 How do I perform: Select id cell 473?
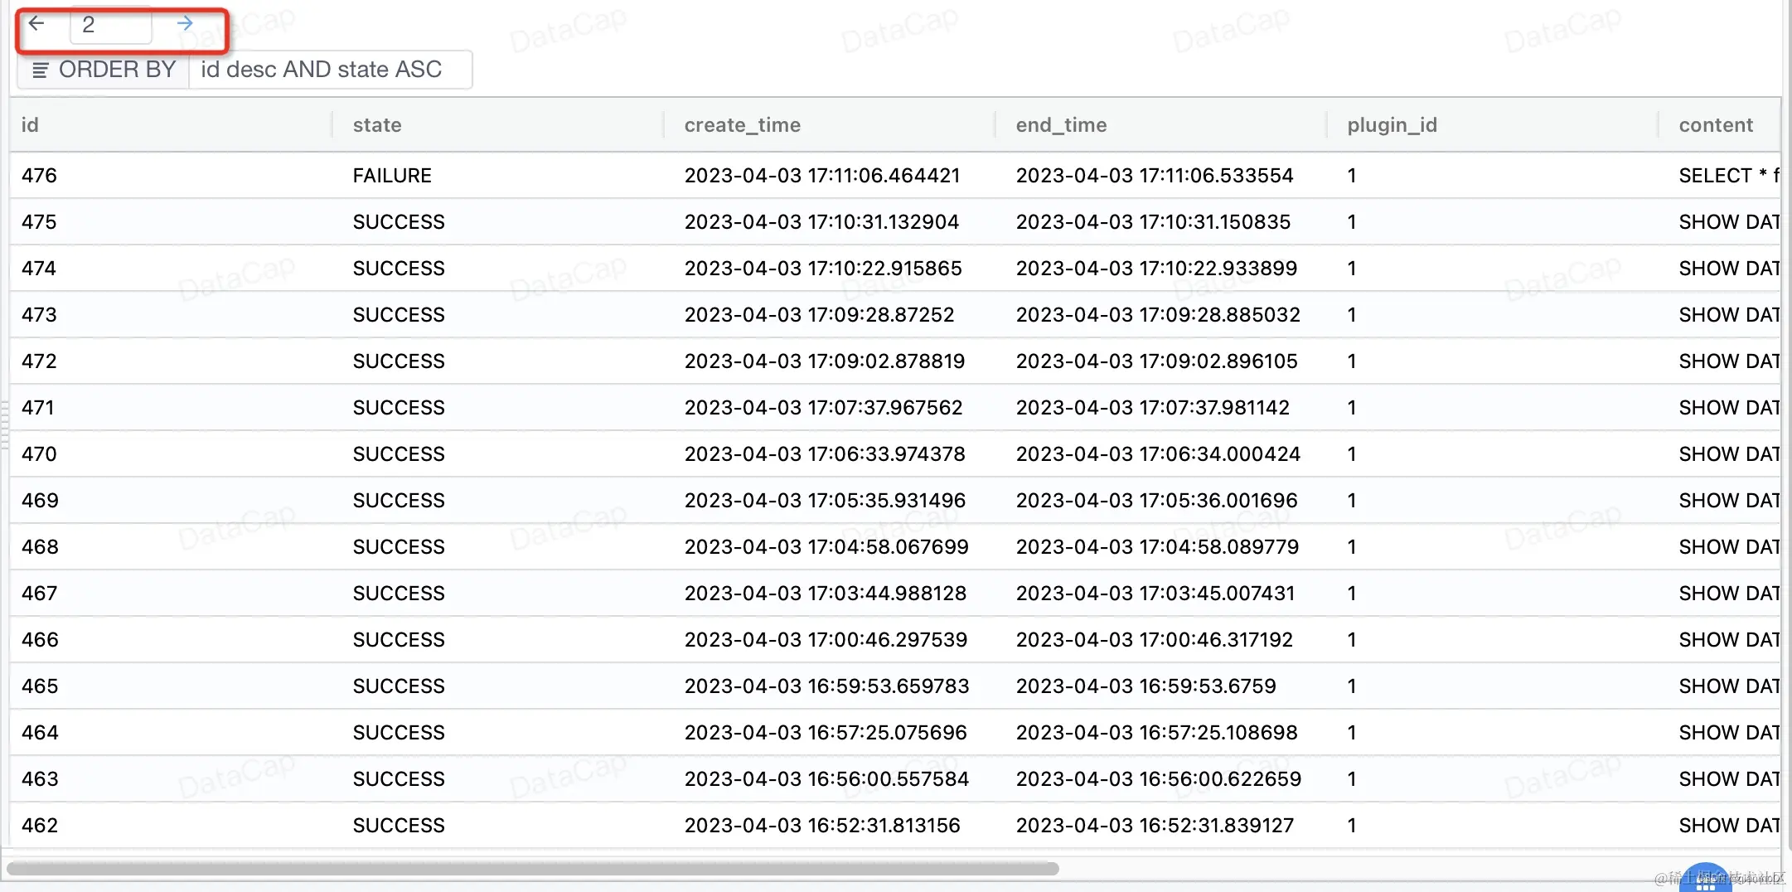(x=40, y=315)
